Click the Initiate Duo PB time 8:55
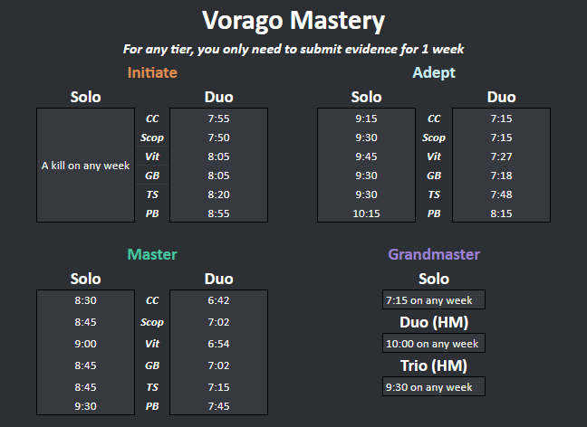This screenshot has height=427, width=587. [x=218, y=213]
